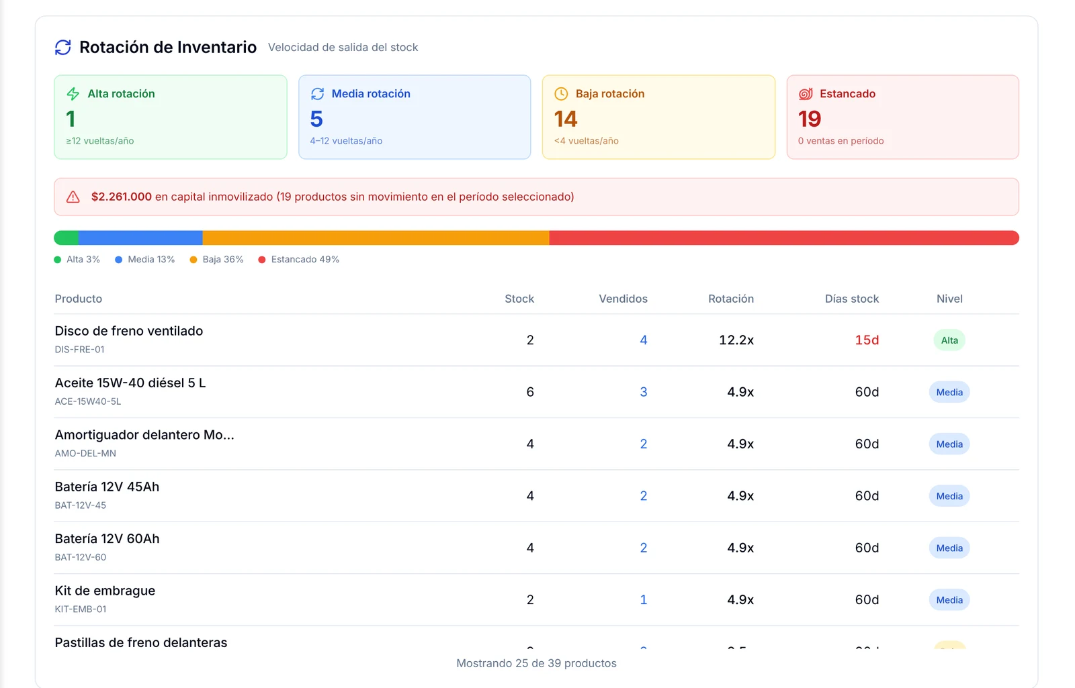Sort by the Producto column header
1075x688 pixels.
click(x=79, y=299)
